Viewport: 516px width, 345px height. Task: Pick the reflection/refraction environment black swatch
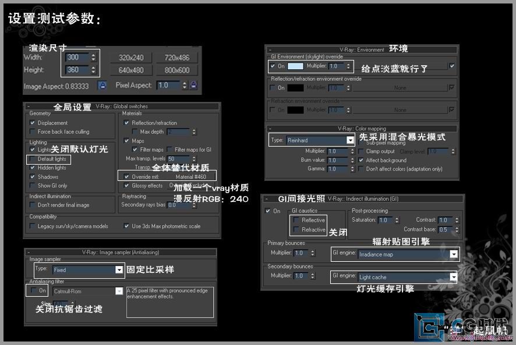click(x=295, y=88)
